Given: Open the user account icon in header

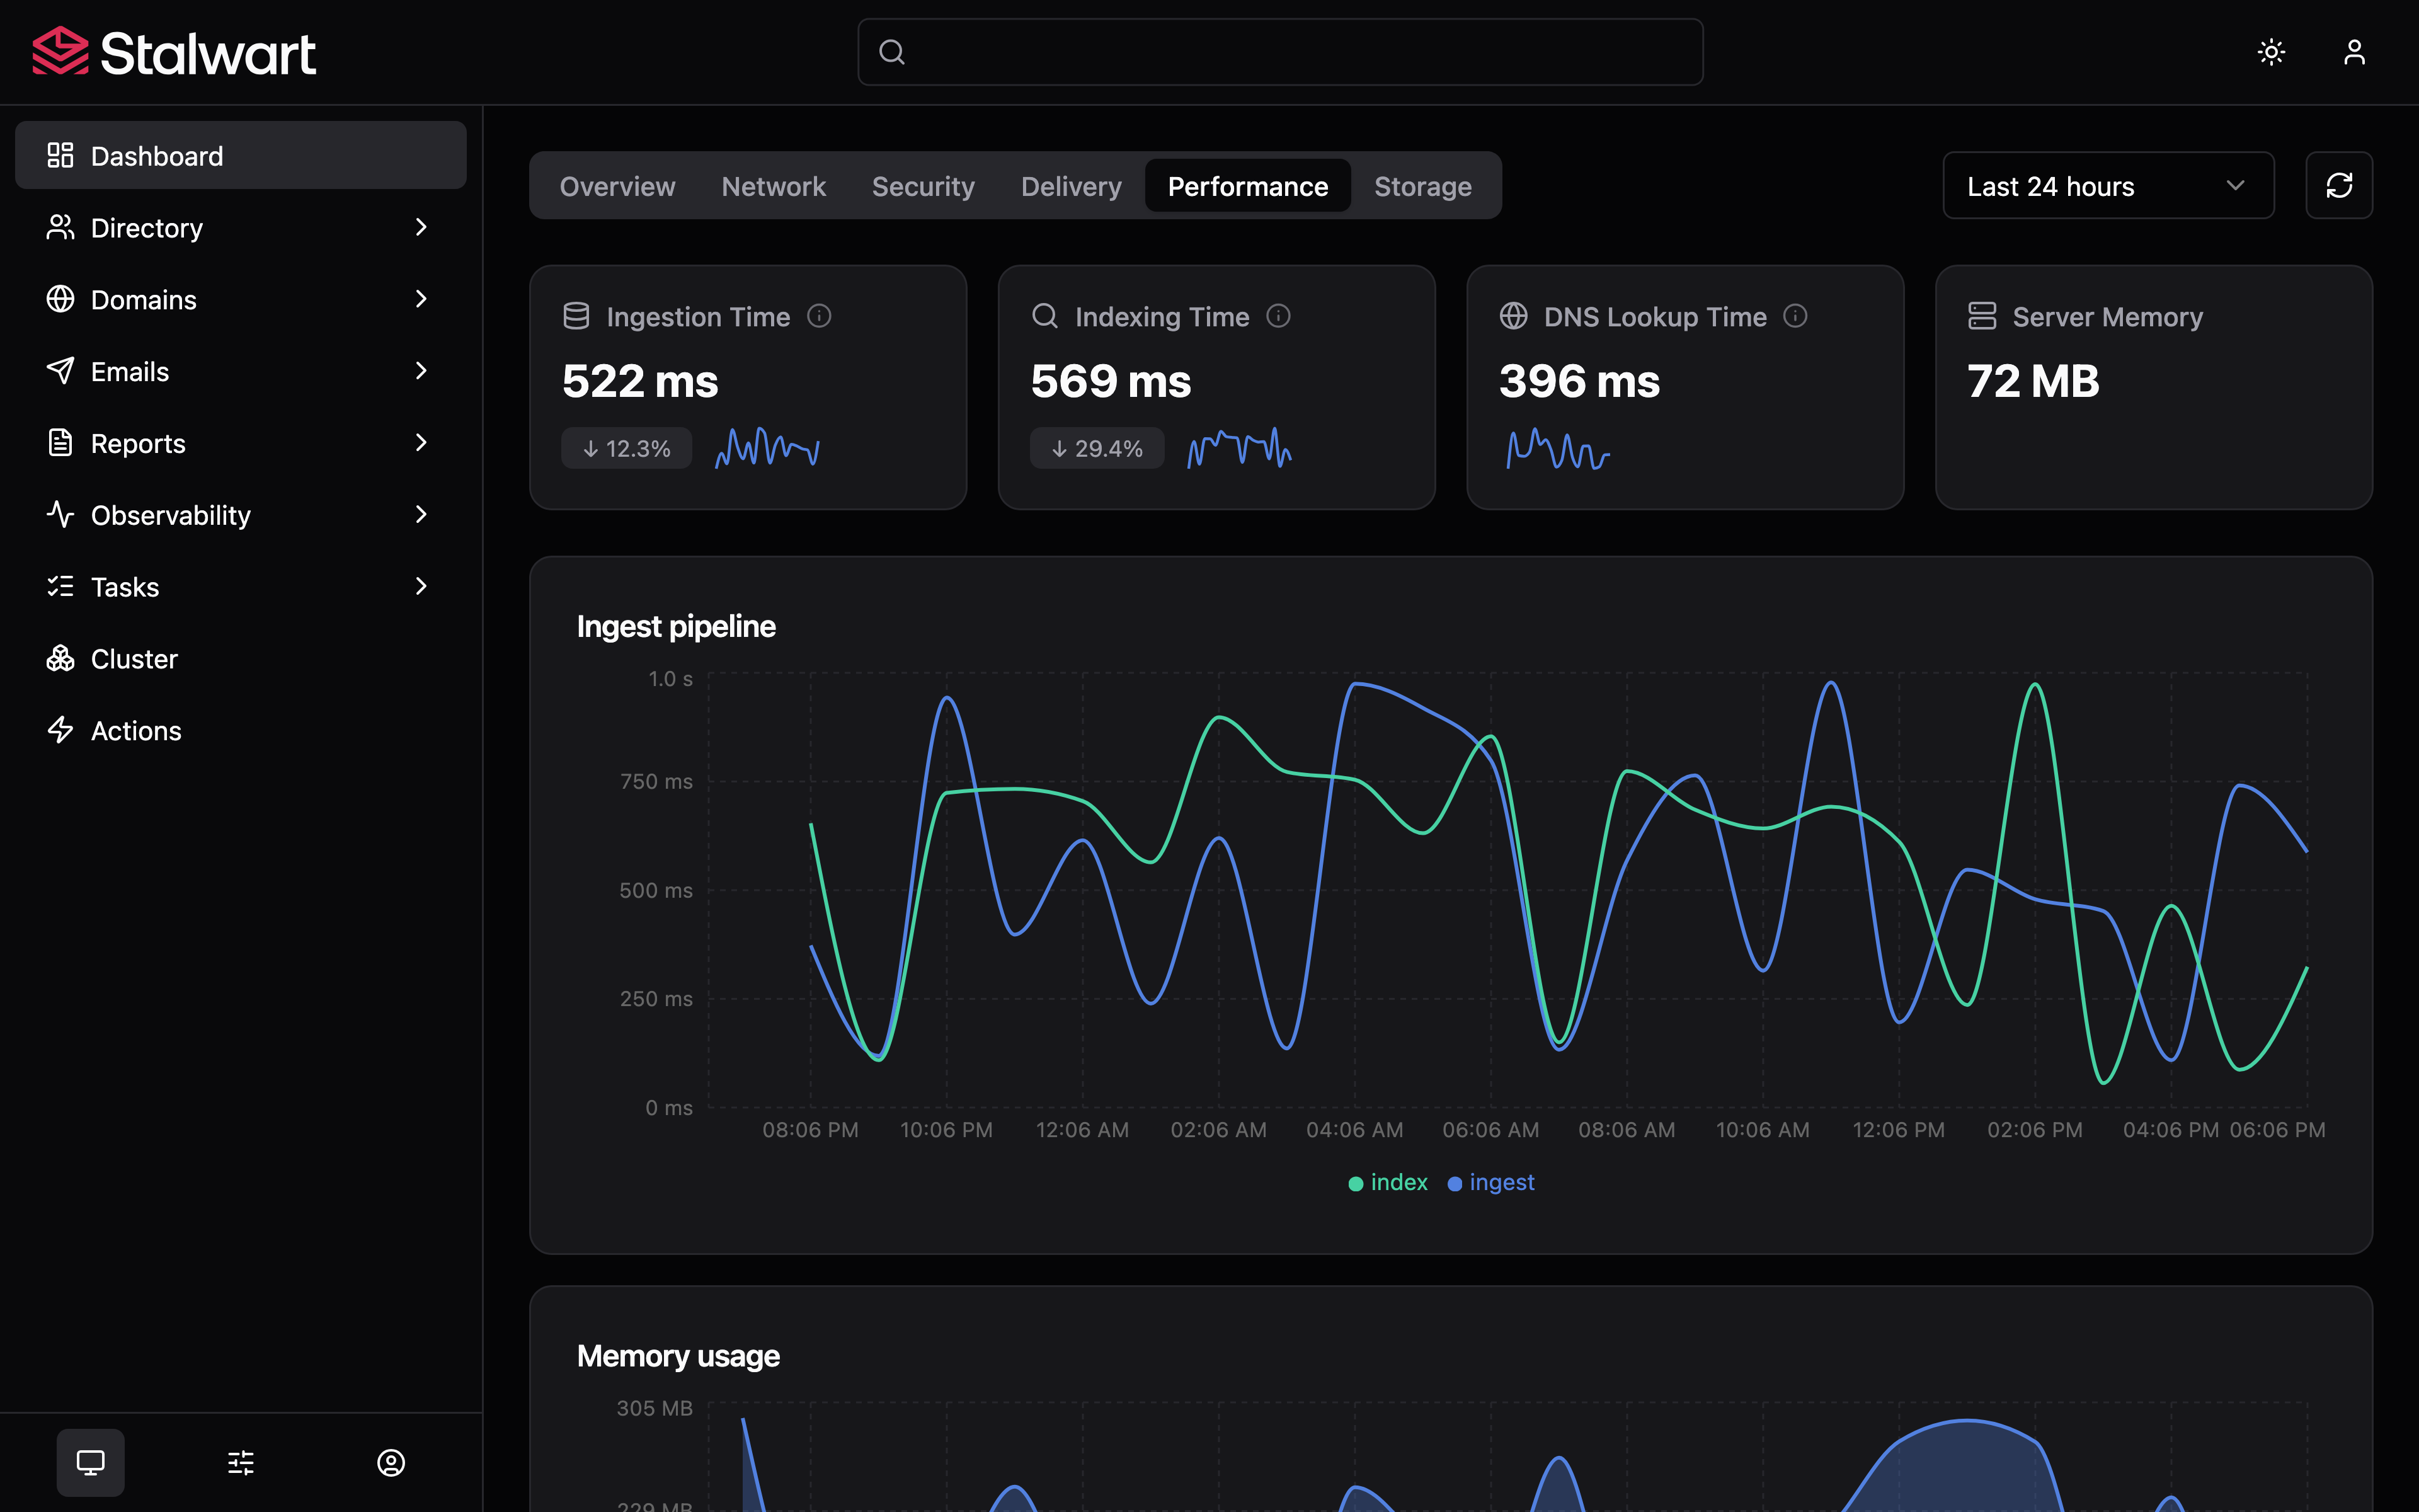Looking at the screenshot, I should click(x=2354, y=52).
